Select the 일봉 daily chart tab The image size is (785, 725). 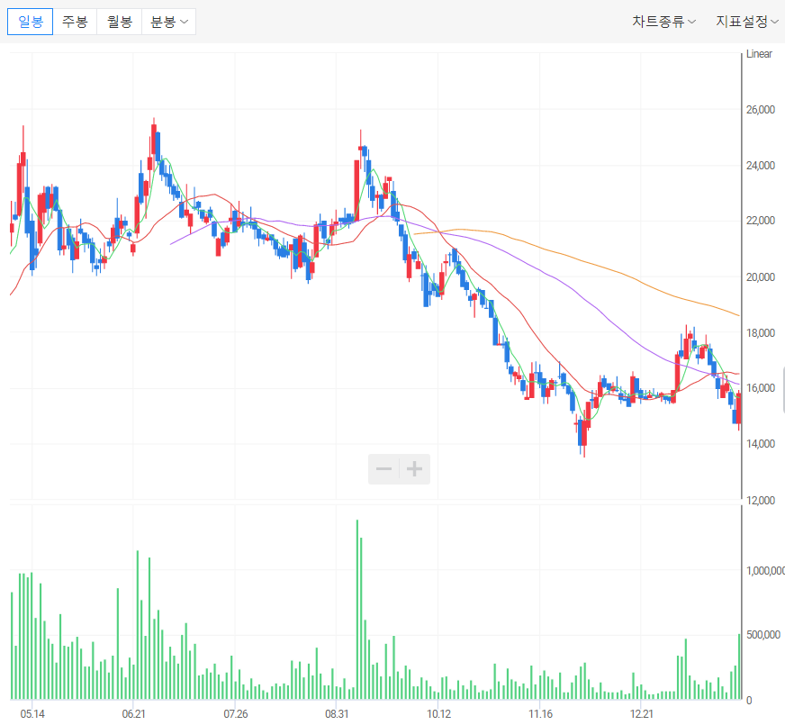click(30, 22)
